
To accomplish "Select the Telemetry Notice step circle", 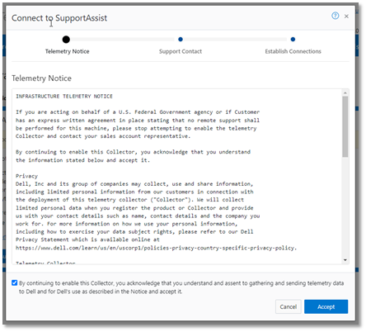I will coord(66,40).
